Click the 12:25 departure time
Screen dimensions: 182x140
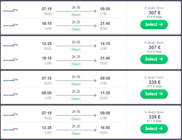47,44
